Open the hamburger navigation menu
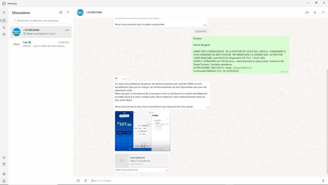Viewport: 328px width, 185px height. (4, 12)
